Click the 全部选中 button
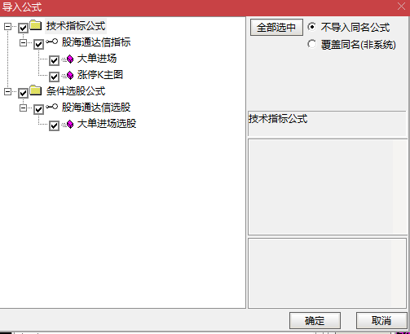The image size is (410, 334). coord(276,27)
